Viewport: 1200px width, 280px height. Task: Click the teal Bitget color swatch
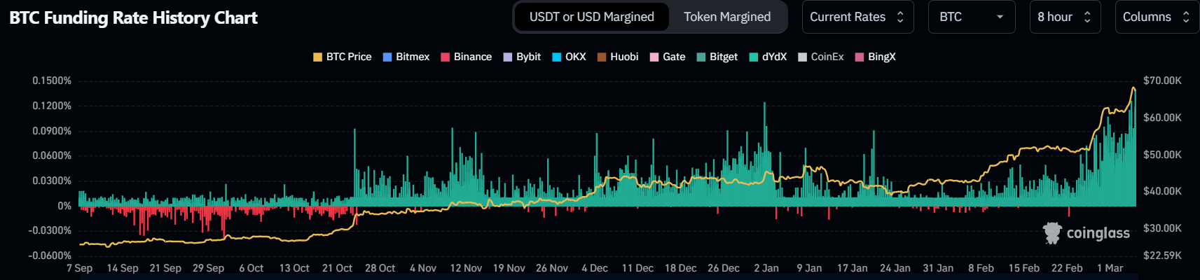[x=701, y=57]
